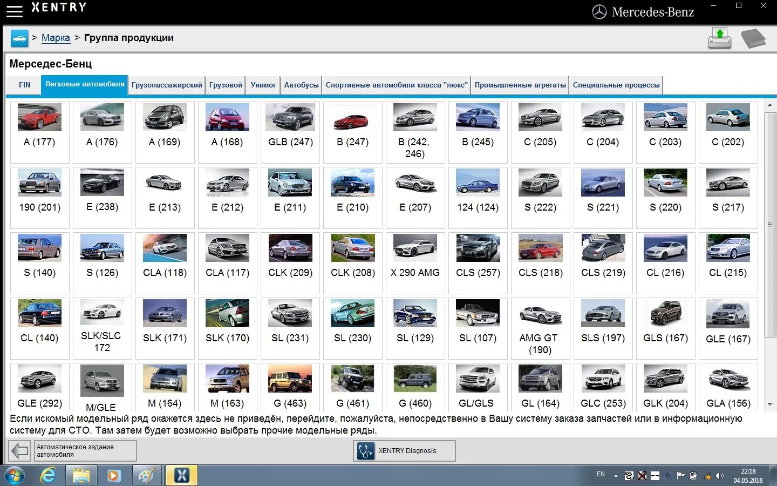Open Windows Explorer folder in taskbar

(81, 476)
